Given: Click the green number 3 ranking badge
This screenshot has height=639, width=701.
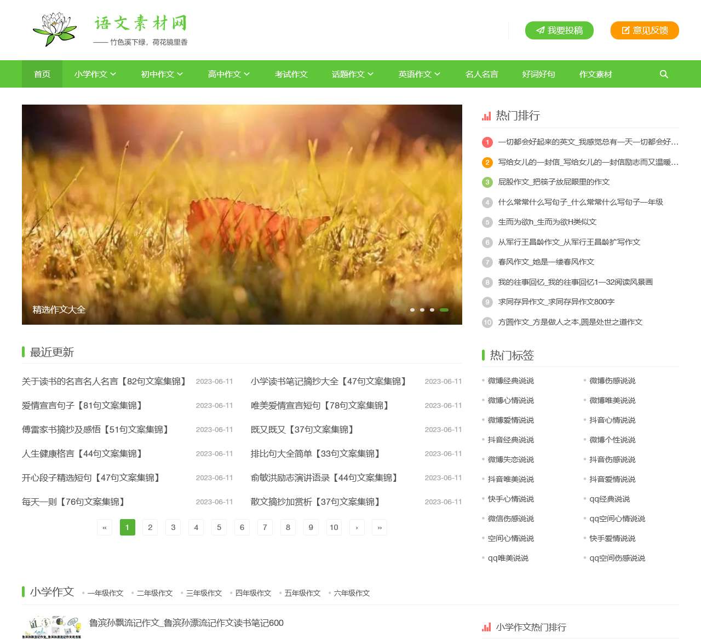Looking at the screenshot, I should point(487,182).
